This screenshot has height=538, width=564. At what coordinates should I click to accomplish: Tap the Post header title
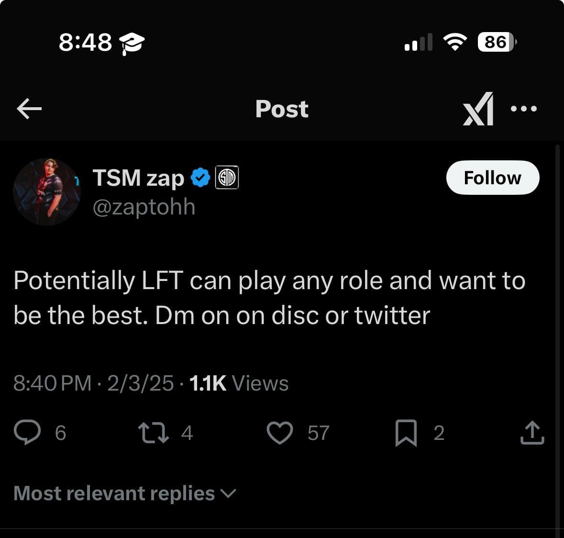click(282, 109)
